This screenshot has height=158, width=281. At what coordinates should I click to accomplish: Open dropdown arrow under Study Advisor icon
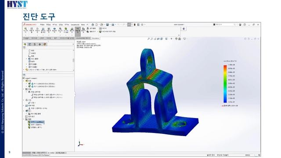click(25, 35)
